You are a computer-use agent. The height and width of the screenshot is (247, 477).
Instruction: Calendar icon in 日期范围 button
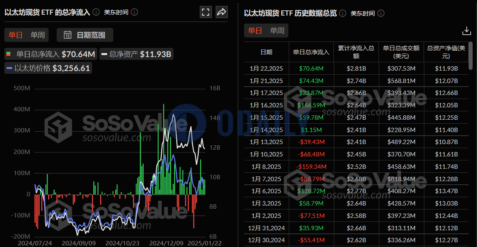pos(67,35)
